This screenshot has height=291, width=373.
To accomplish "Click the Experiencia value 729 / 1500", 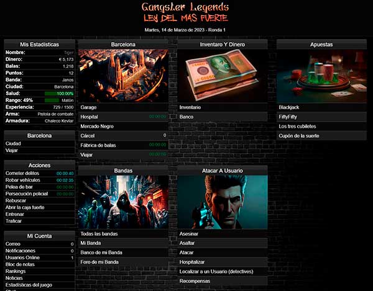I will tap(63, 107).
